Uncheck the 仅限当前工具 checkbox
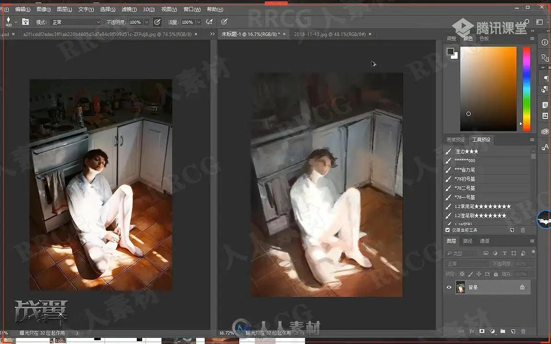 [447, 230]
